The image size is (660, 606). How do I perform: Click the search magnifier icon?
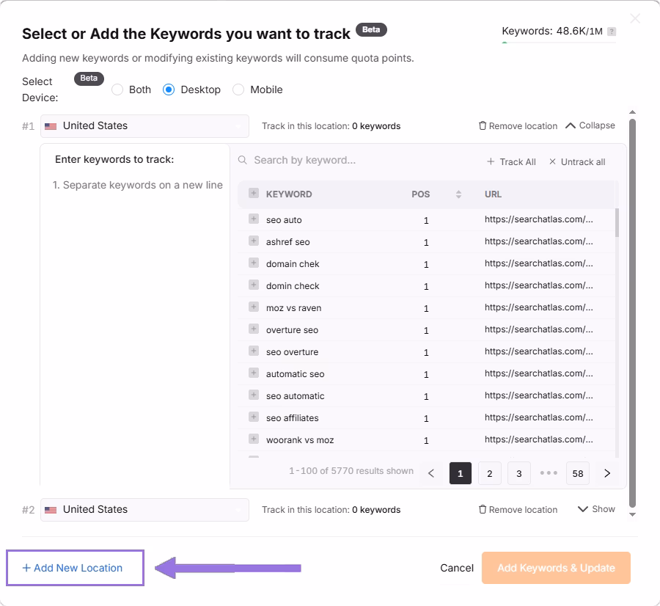pyautogui.click(x=243, y=161)
